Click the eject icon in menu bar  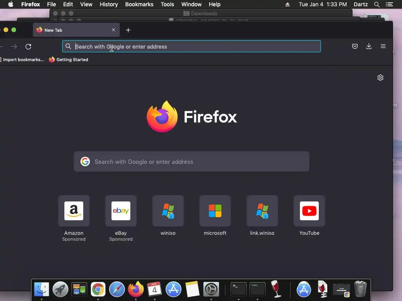(287, 4)
